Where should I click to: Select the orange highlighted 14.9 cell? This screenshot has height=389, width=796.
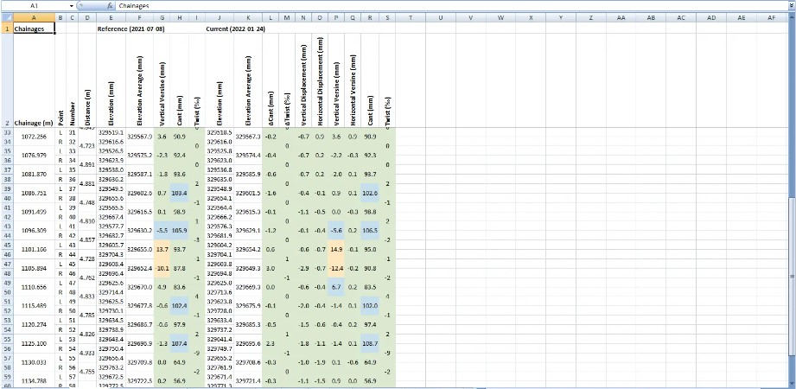(337, 249)
